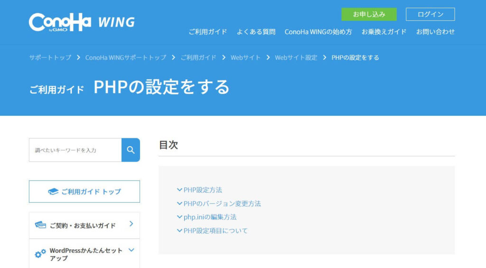
Task: Go to the ご利用ガイド breadcrumb link
Action: [x=198, y=57]
